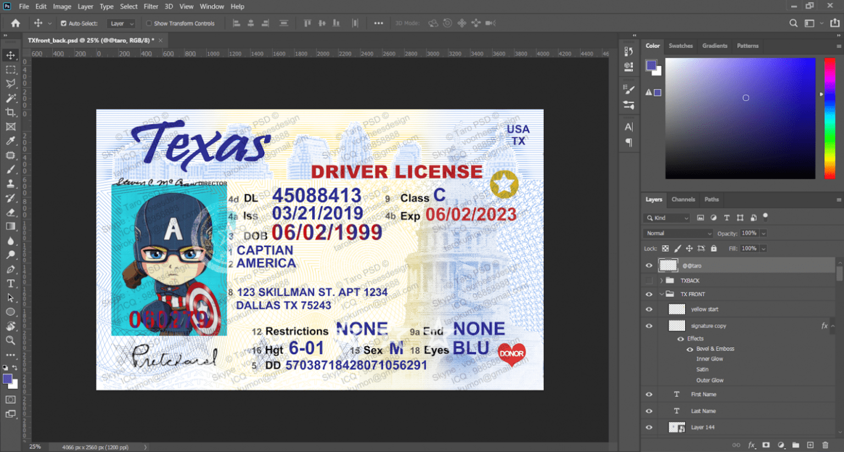The image size is (844, 452).
Task: Select the Crop tool
Action: tap(11, 112)
